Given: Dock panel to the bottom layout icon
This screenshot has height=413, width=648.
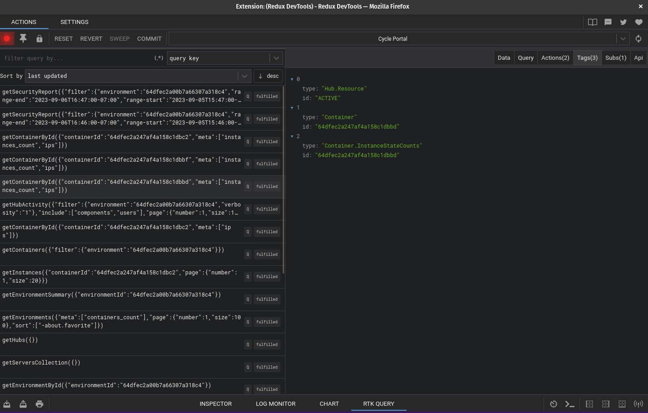Looking at the screenshot, I should [x=622, y=404].
